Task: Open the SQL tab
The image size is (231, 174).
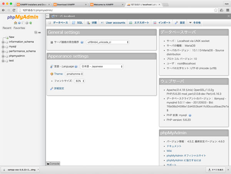Action: [77, 23]
